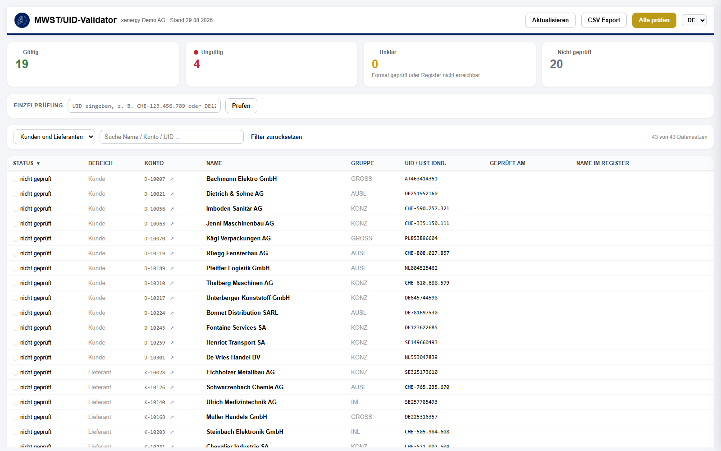Select the Ungültig summary card

271,64
